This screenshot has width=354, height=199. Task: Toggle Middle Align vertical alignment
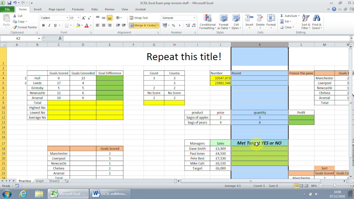pyautogui.click(x=103, y=18)
